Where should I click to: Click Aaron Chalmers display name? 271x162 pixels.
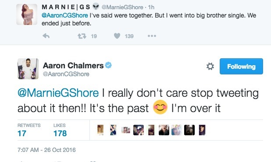click(x=73, y=66)
